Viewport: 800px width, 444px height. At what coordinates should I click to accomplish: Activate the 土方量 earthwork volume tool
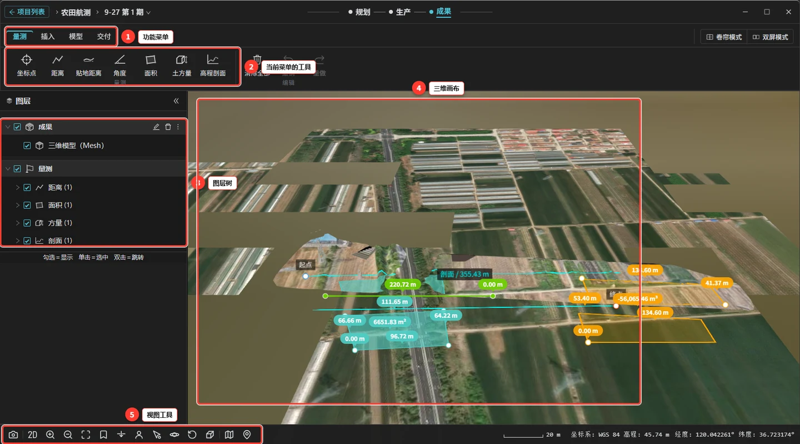click(x=182, y=65)
